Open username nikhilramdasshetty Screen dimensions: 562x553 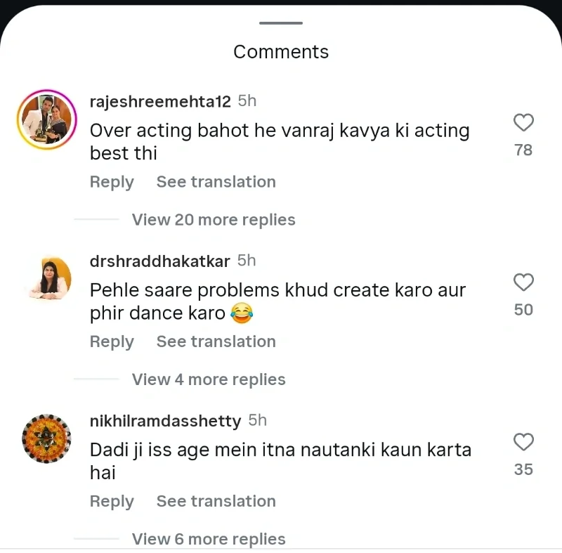(x=165, y=421)
